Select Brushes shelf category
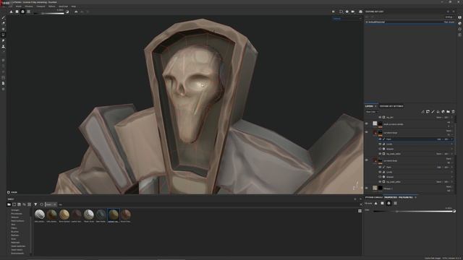 [14, 232]
